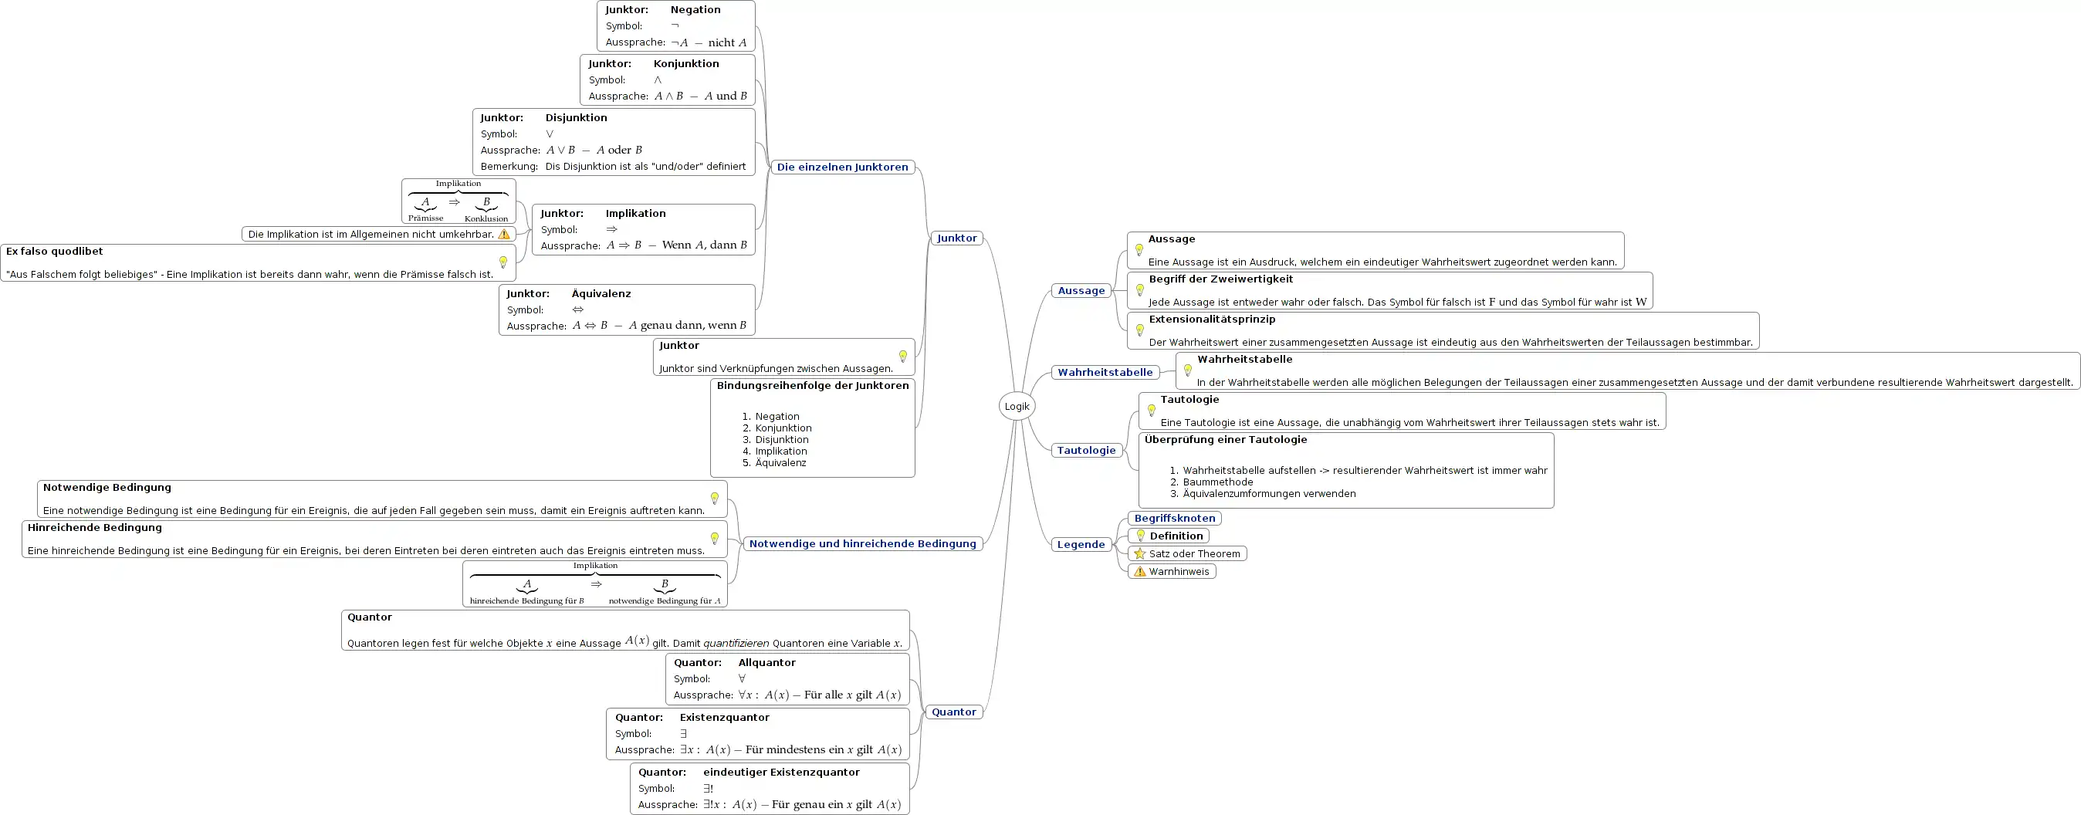The height and width of the screenshot is (815, 2081).
Task: Select the Die einzelnen Junktoren node
Action: click(843, 167)
